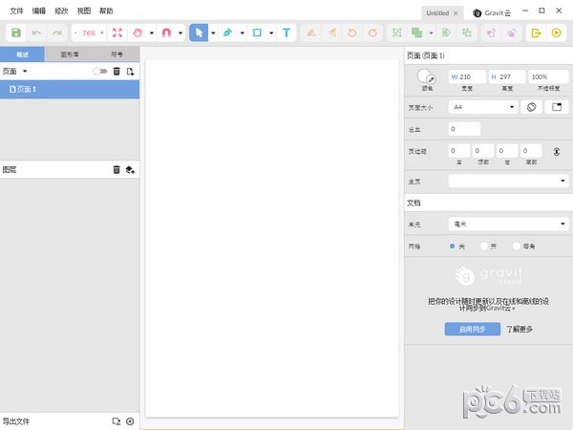
Task: Expand the 毫米 units dropdown
Action: click(x=508, y=224)
